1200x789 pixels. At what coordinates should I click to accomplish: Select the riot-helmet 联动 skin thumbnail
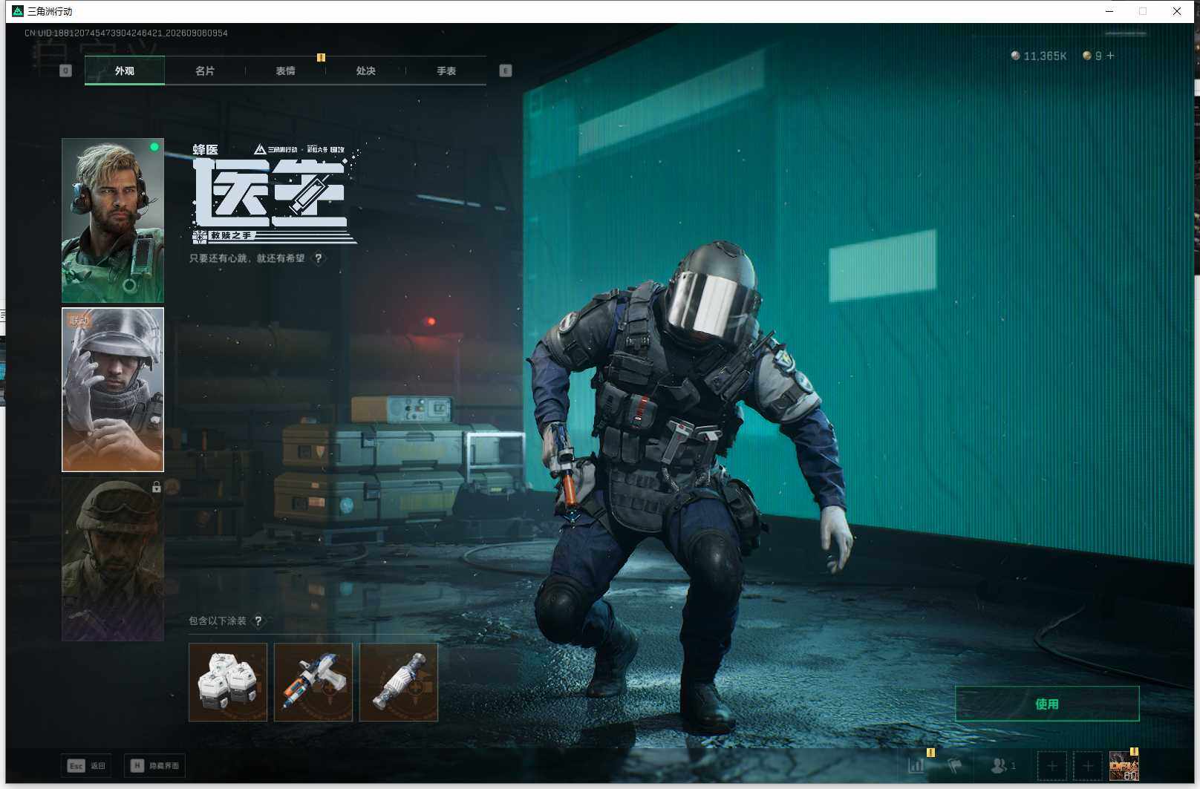click(x=113, y=390)
